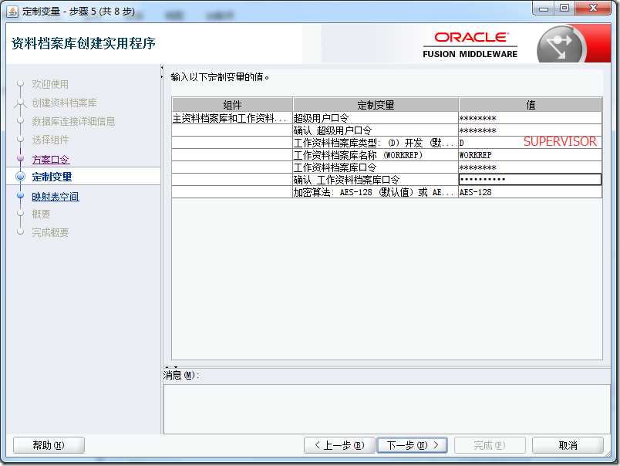
Task: Click the Oracle Fusion Middleware logo
Action: pyautogui.click(x=470, y=45)
